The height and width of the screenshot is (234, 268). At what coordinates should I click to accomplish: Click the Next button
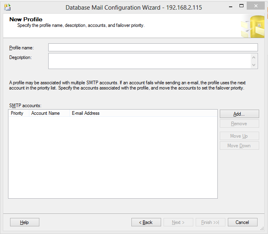coord(178,222)
